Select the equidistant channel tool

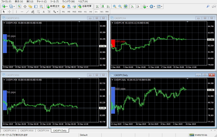(33, 12)
